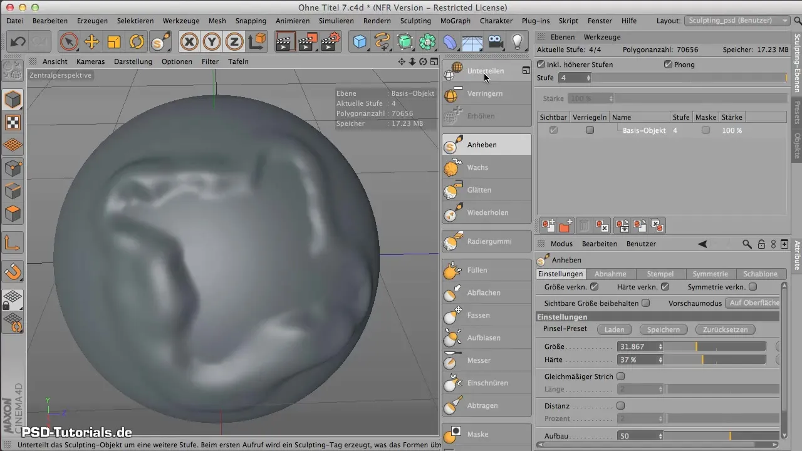This screenshot has height=451, width=802.
Task: Choose the Glätten sculpt brush
Action: pyautogui.click(x=486, y=190)
